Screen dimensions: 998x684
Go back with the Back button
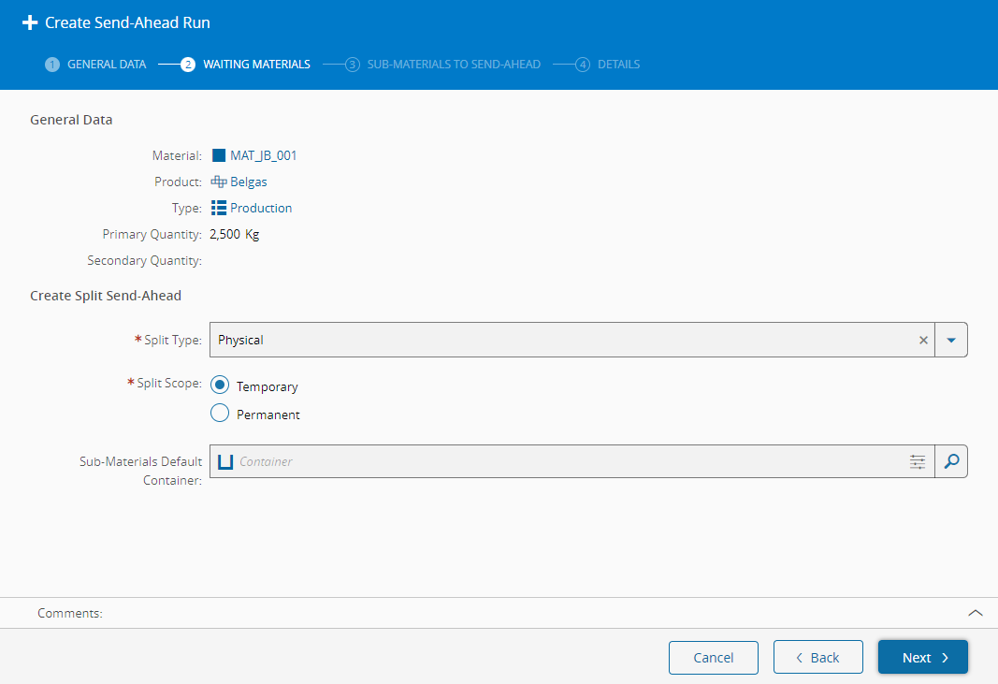(x=817, y=657)
